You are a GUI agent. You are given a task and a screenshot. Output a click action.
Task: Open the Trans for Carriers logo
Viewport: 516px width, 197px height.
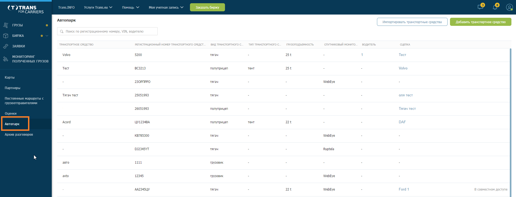tap(26, 9)
